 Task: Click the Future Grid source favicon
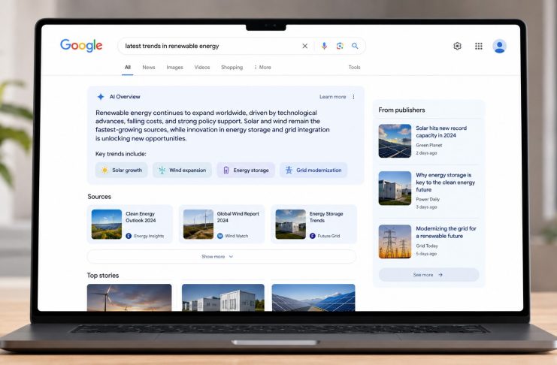312,236
